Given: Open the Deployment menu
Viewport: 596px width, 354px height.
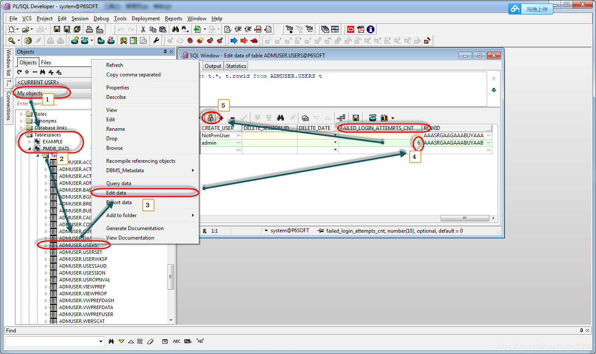Looking at the screenshot, I should 146,19.
